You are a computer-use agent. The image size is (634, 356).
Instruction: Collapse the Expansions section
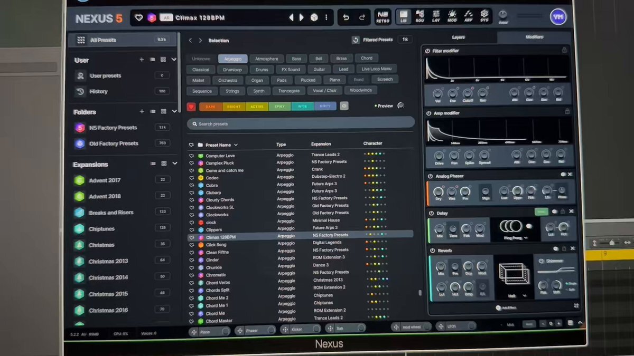tap(174, 163)
